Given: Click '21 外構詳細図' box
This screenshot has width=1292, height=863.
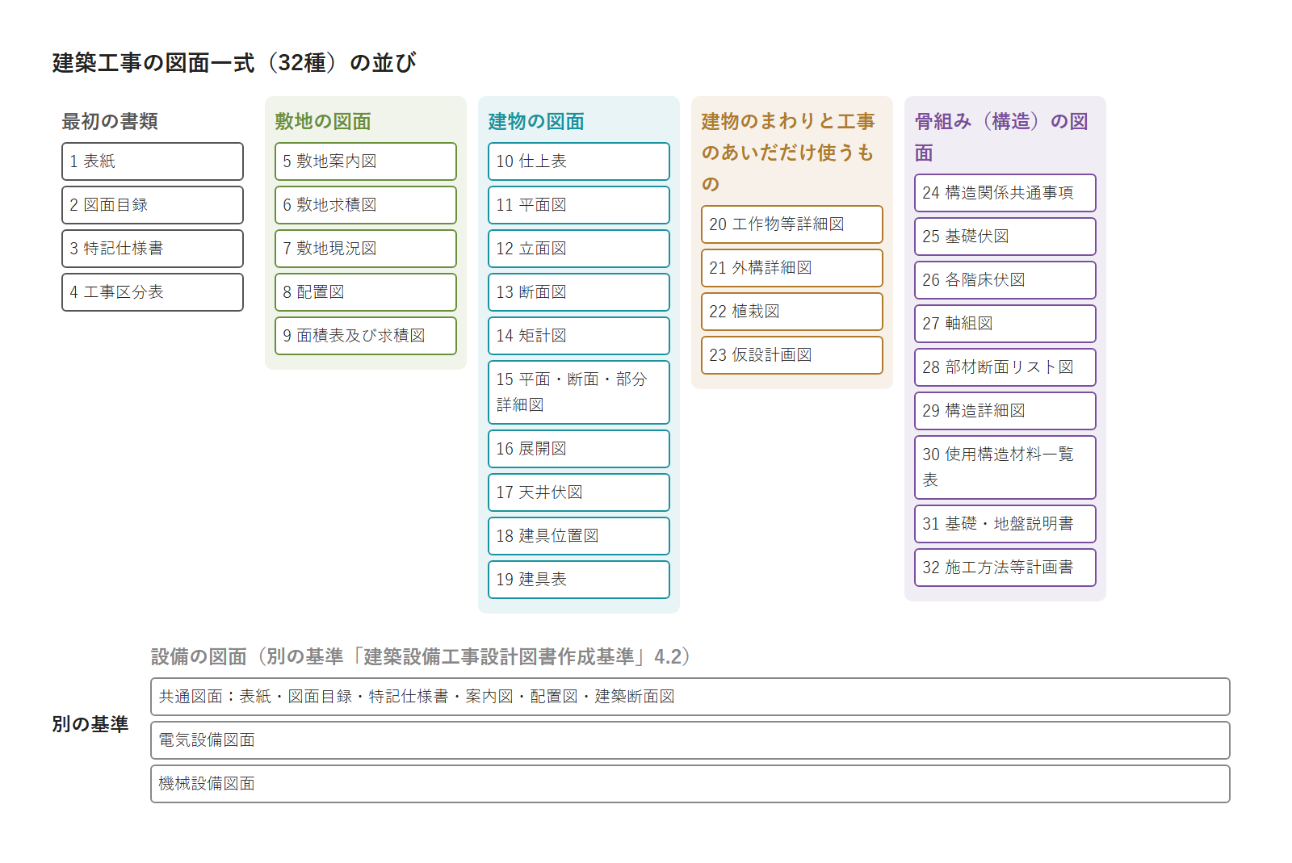Looking at the screenshot, I should tap(792, 268).
